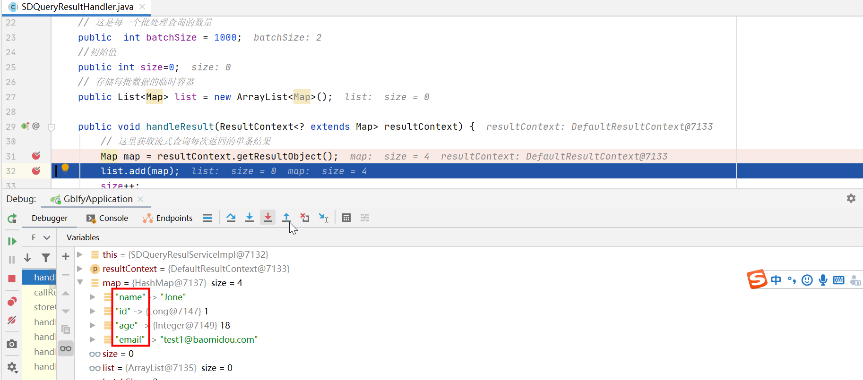This screenshot has height=380, width=863.
Task: Toggle breakpoint on line 32
Action: [36, 170]
